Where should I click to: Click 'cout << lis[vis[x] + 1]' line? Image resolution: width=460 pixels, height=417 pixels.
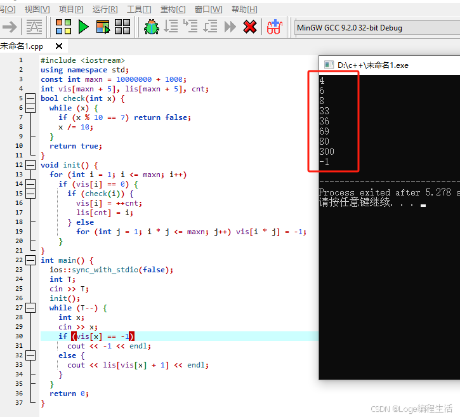pyautogui.click(x=138, y=365)
